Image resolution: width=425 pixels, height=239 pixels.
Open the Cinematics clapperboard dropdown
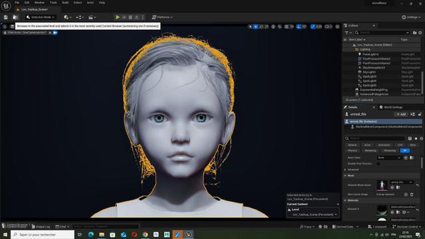(x=92, y=17)
